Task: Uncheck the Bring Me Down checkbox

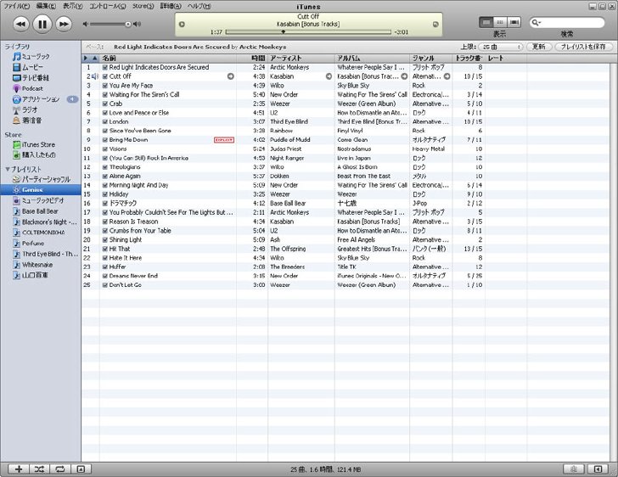Action: click(x=105, y=140)
